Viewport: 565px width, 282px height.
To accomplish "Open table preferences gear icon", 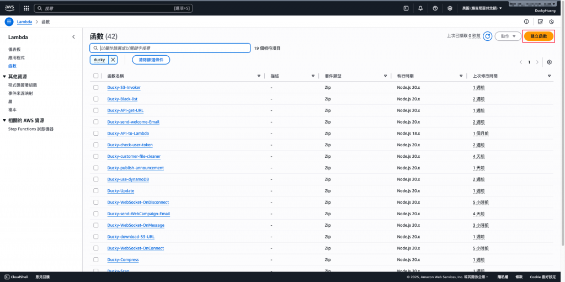I will pyautogui.click(x=549, y=62).
